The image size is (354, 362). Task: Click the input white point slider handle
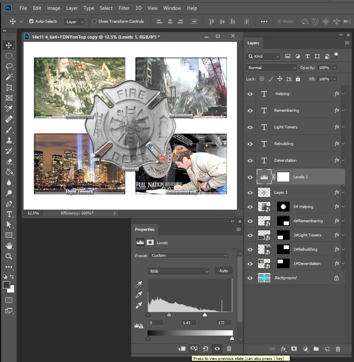(205, 315)
